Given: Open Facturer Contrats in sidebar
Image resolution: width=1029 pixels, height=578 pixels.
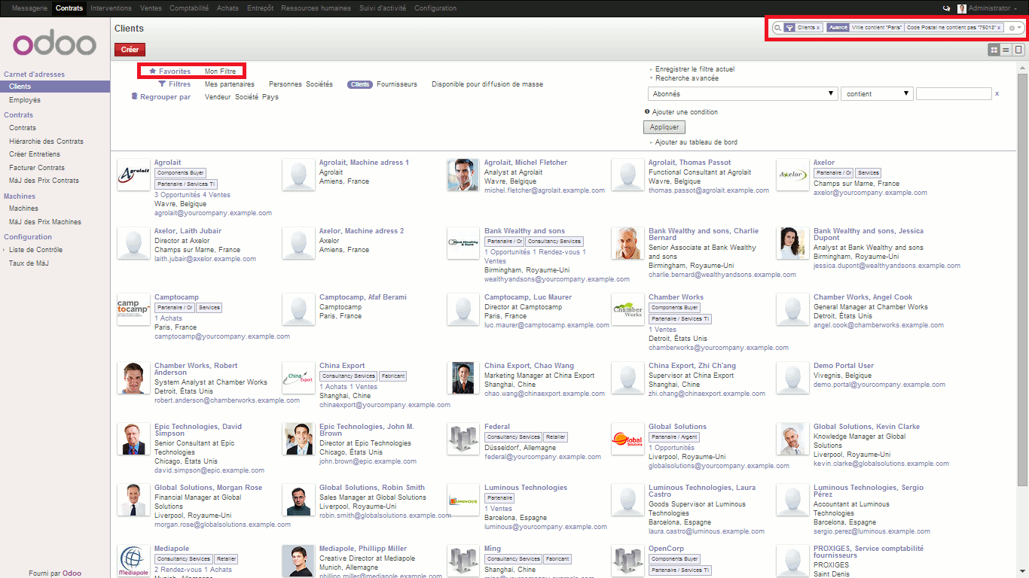Looking at the screenshot, I should click(x=37, y=168).
